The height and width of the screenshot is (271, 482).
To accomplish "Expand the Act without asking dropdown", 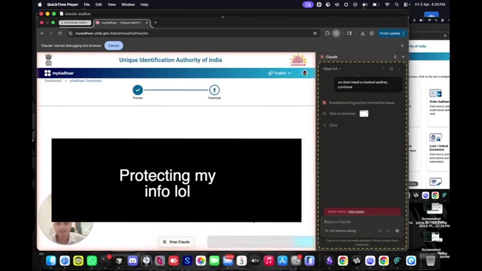I will [342, 231].
